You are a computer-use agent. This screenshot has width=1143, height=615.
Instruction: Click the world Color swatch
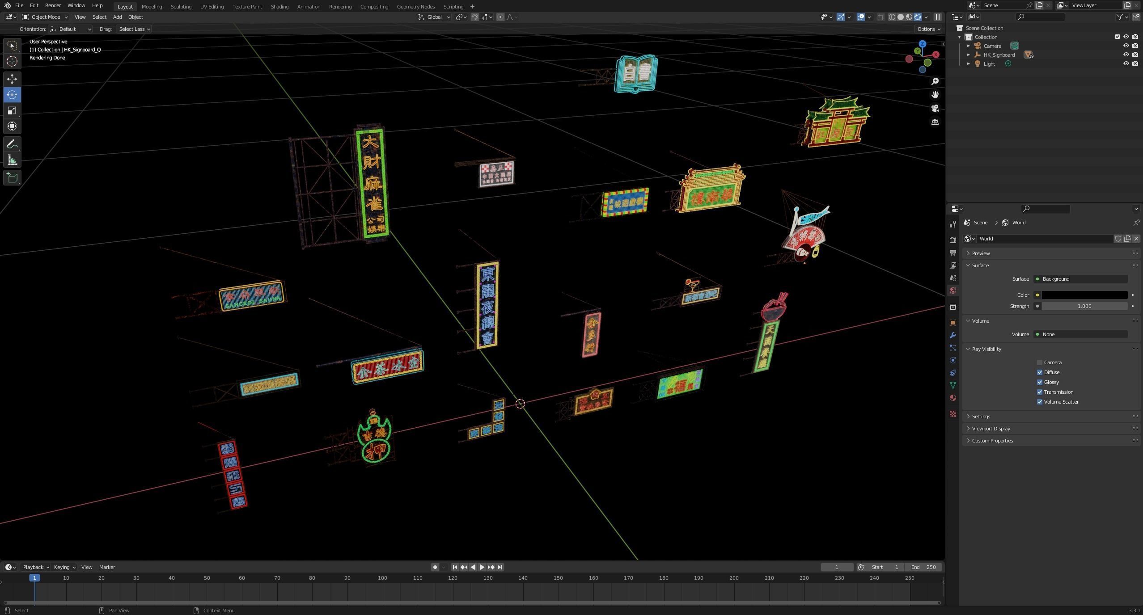click(1084, 295)
